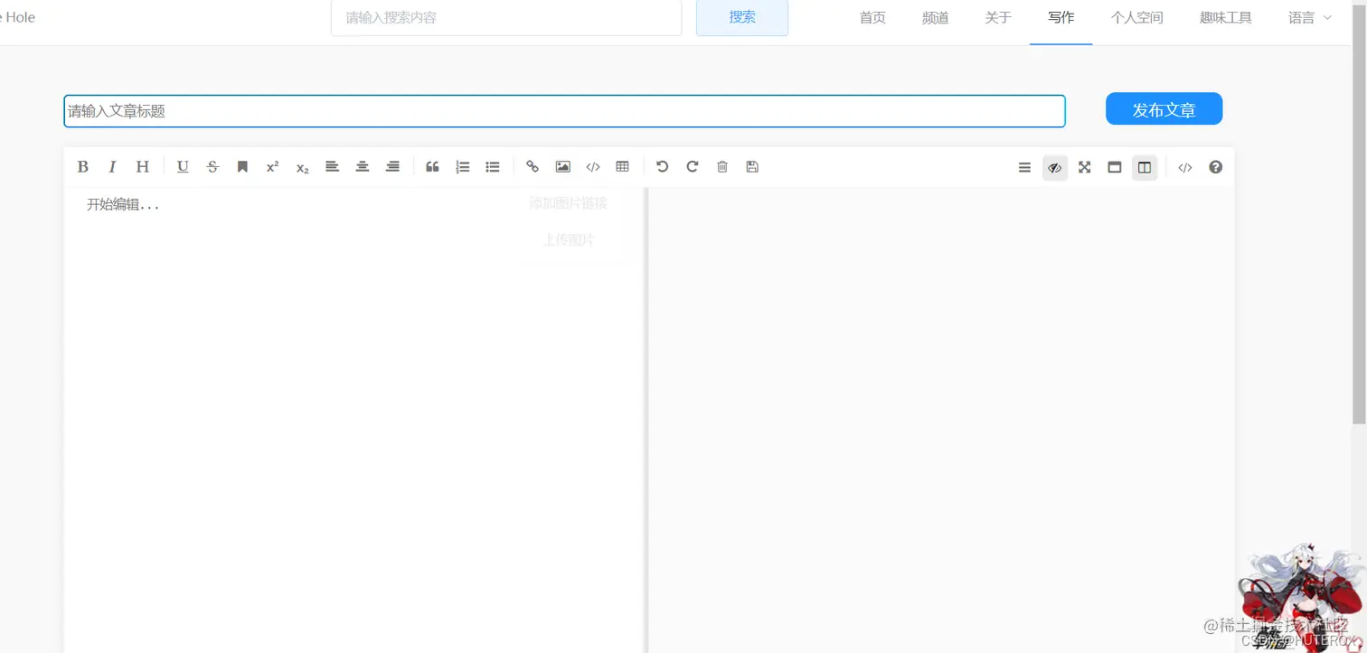Toggle fullscreen editing mode
Screen dimensions: 1367x653
[1084, 167]
